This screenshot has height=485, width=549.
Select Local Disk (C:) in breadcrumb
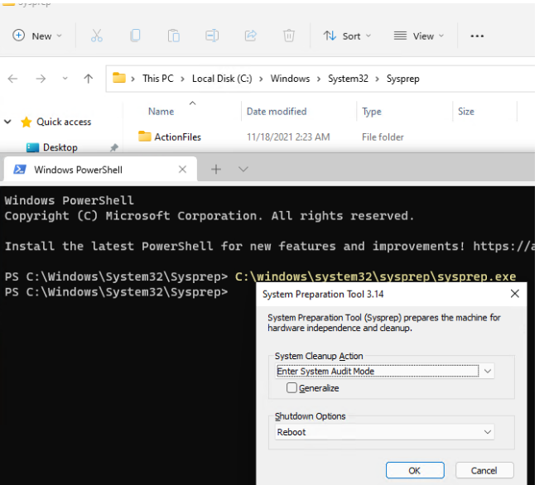point(222,79)
